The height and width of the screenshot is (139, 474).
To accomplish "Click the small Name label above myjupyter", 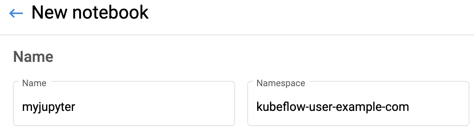I will pos(34,83).
